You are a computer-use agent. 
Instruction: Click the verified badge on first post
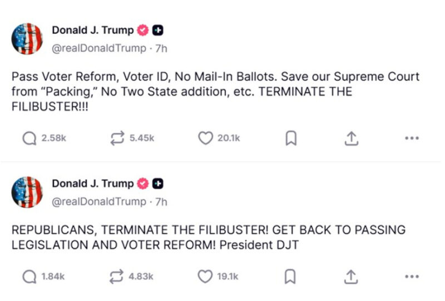143,31
